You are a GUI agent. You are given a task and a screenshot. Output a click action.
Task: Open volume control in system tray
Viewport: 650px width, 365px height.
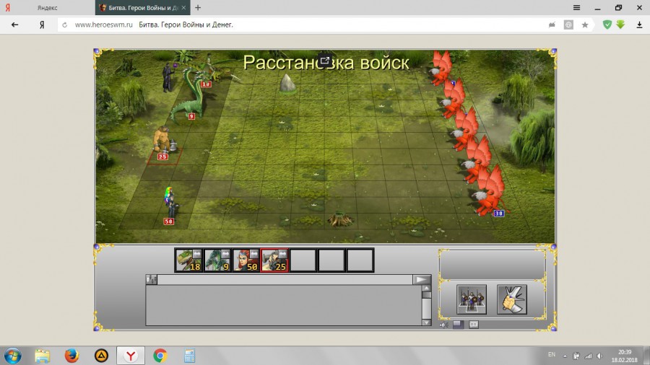tap(600, 356)
